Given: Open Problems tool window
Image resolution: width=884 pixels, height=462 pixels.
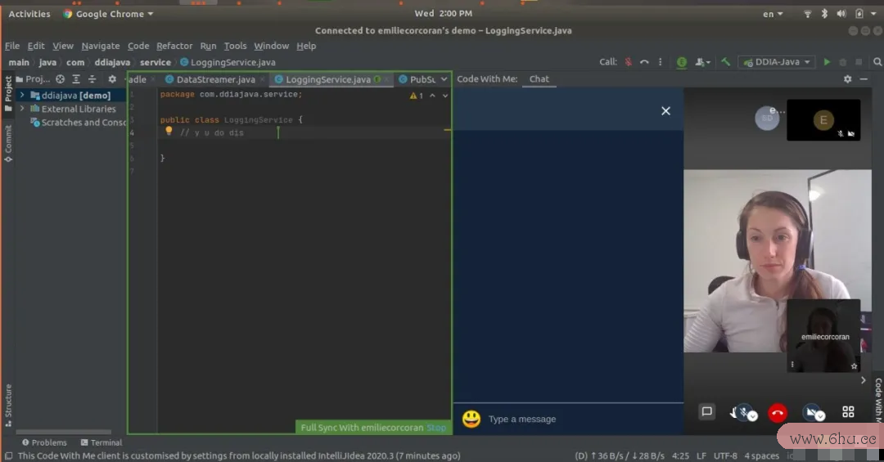Looking at the screenshot, I should [x=44, y=443].
